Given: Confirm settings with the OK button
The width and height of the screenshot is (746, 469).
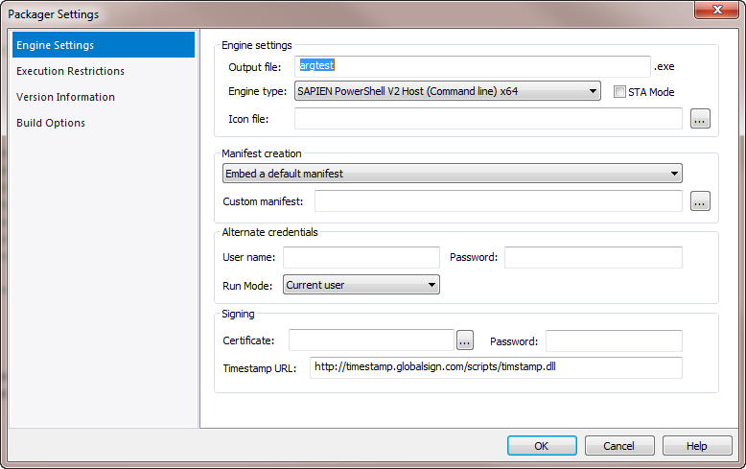Looking at the screenshot, I should pyautogui.click(x=542, y=446).
